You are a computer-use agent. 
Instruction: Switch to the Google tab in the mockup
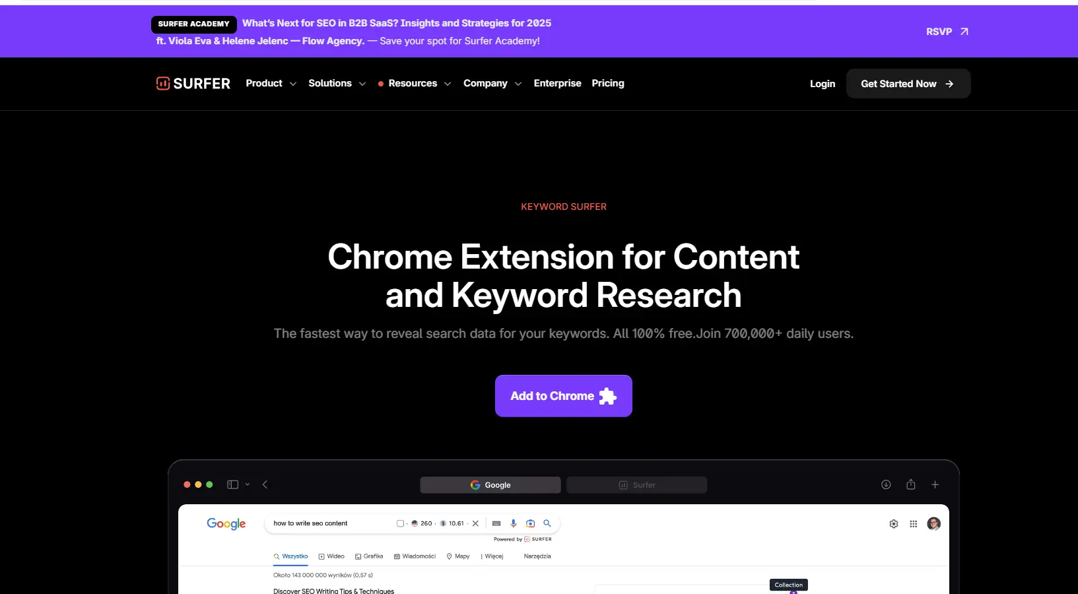tap(490, 485)
